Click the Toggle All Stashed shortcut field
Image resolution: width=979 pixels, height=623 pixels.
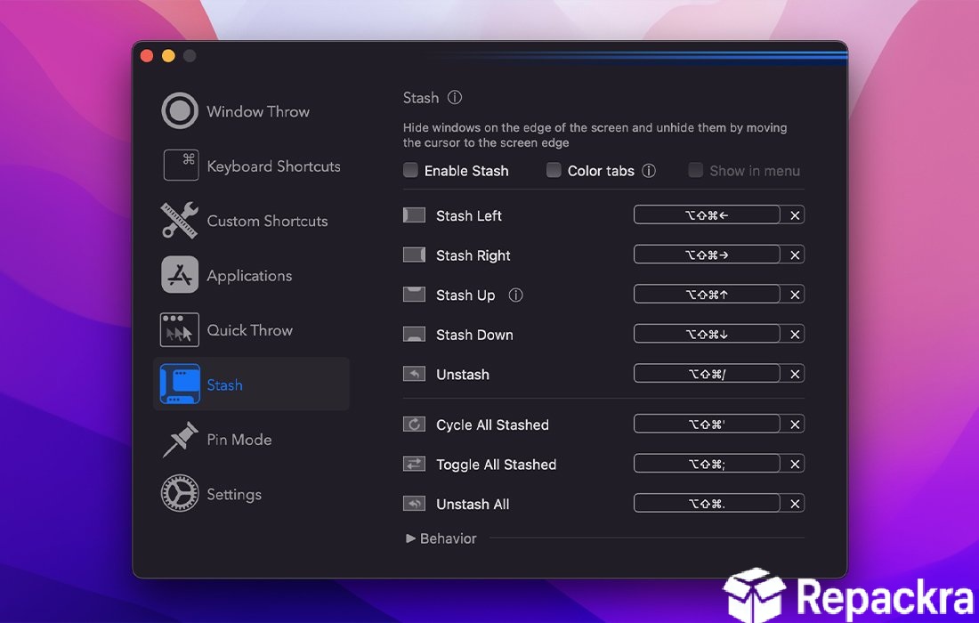[x=707, y=464]
